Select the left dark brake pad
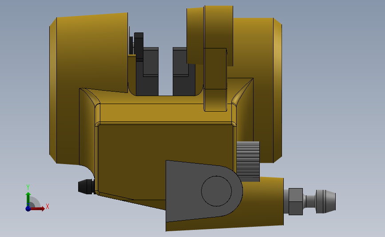 pos(147,71)
